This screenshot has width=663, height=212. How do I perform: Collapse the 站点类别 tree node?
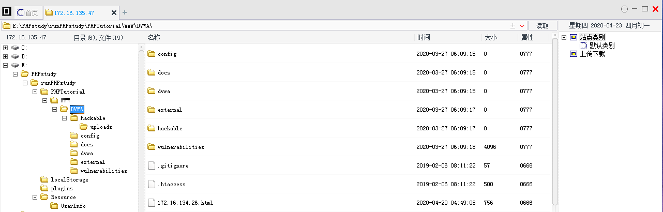coord(564,37)
